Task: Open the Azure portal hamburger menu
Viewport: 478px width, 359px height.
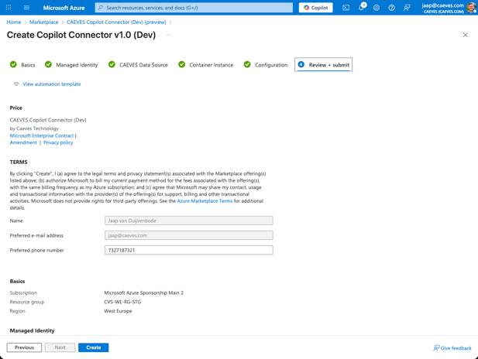Action: [26, 8]
